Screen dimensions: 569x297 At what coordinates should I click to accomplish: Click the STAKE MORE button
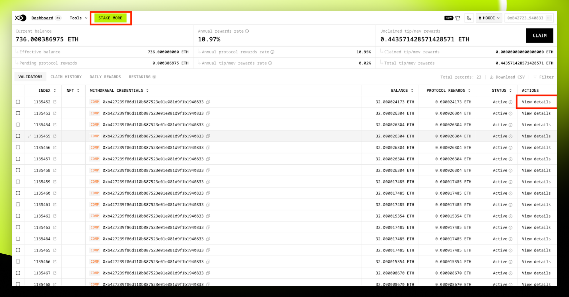[110, 18]
